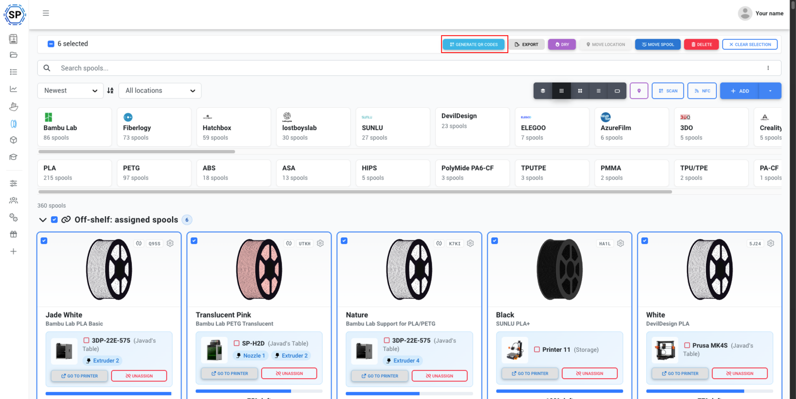Toggle sort direction icon next to Newest
The width and height of the screenshot is (796, 399).
point(110,90)
